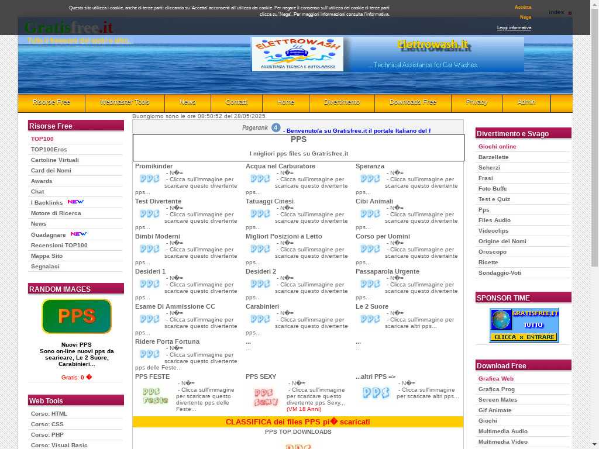Open the Leggi informativa link

(x=514, y=28)
